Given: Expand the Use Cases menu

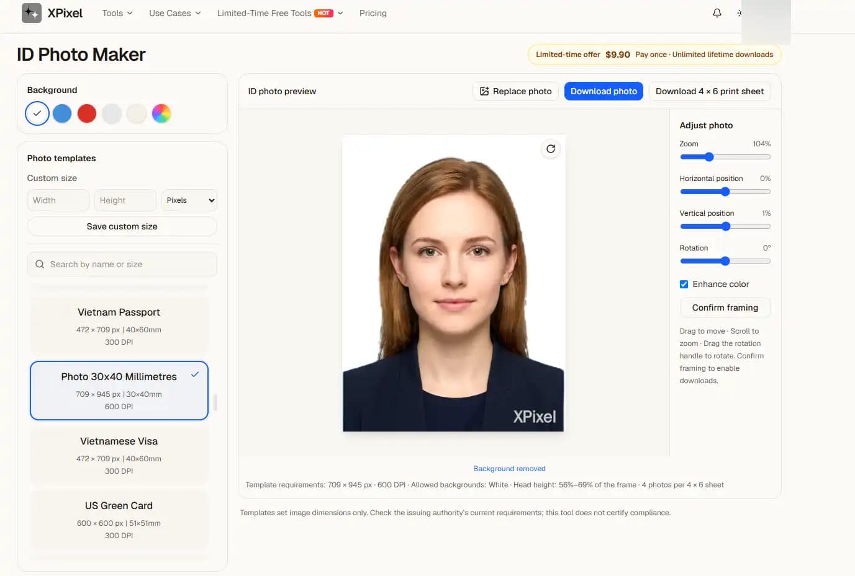Looking at the screenshot, I should (175, 13).
